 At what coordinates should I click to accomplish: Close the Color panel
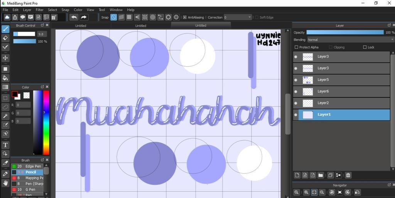click(x=47, y=87)
